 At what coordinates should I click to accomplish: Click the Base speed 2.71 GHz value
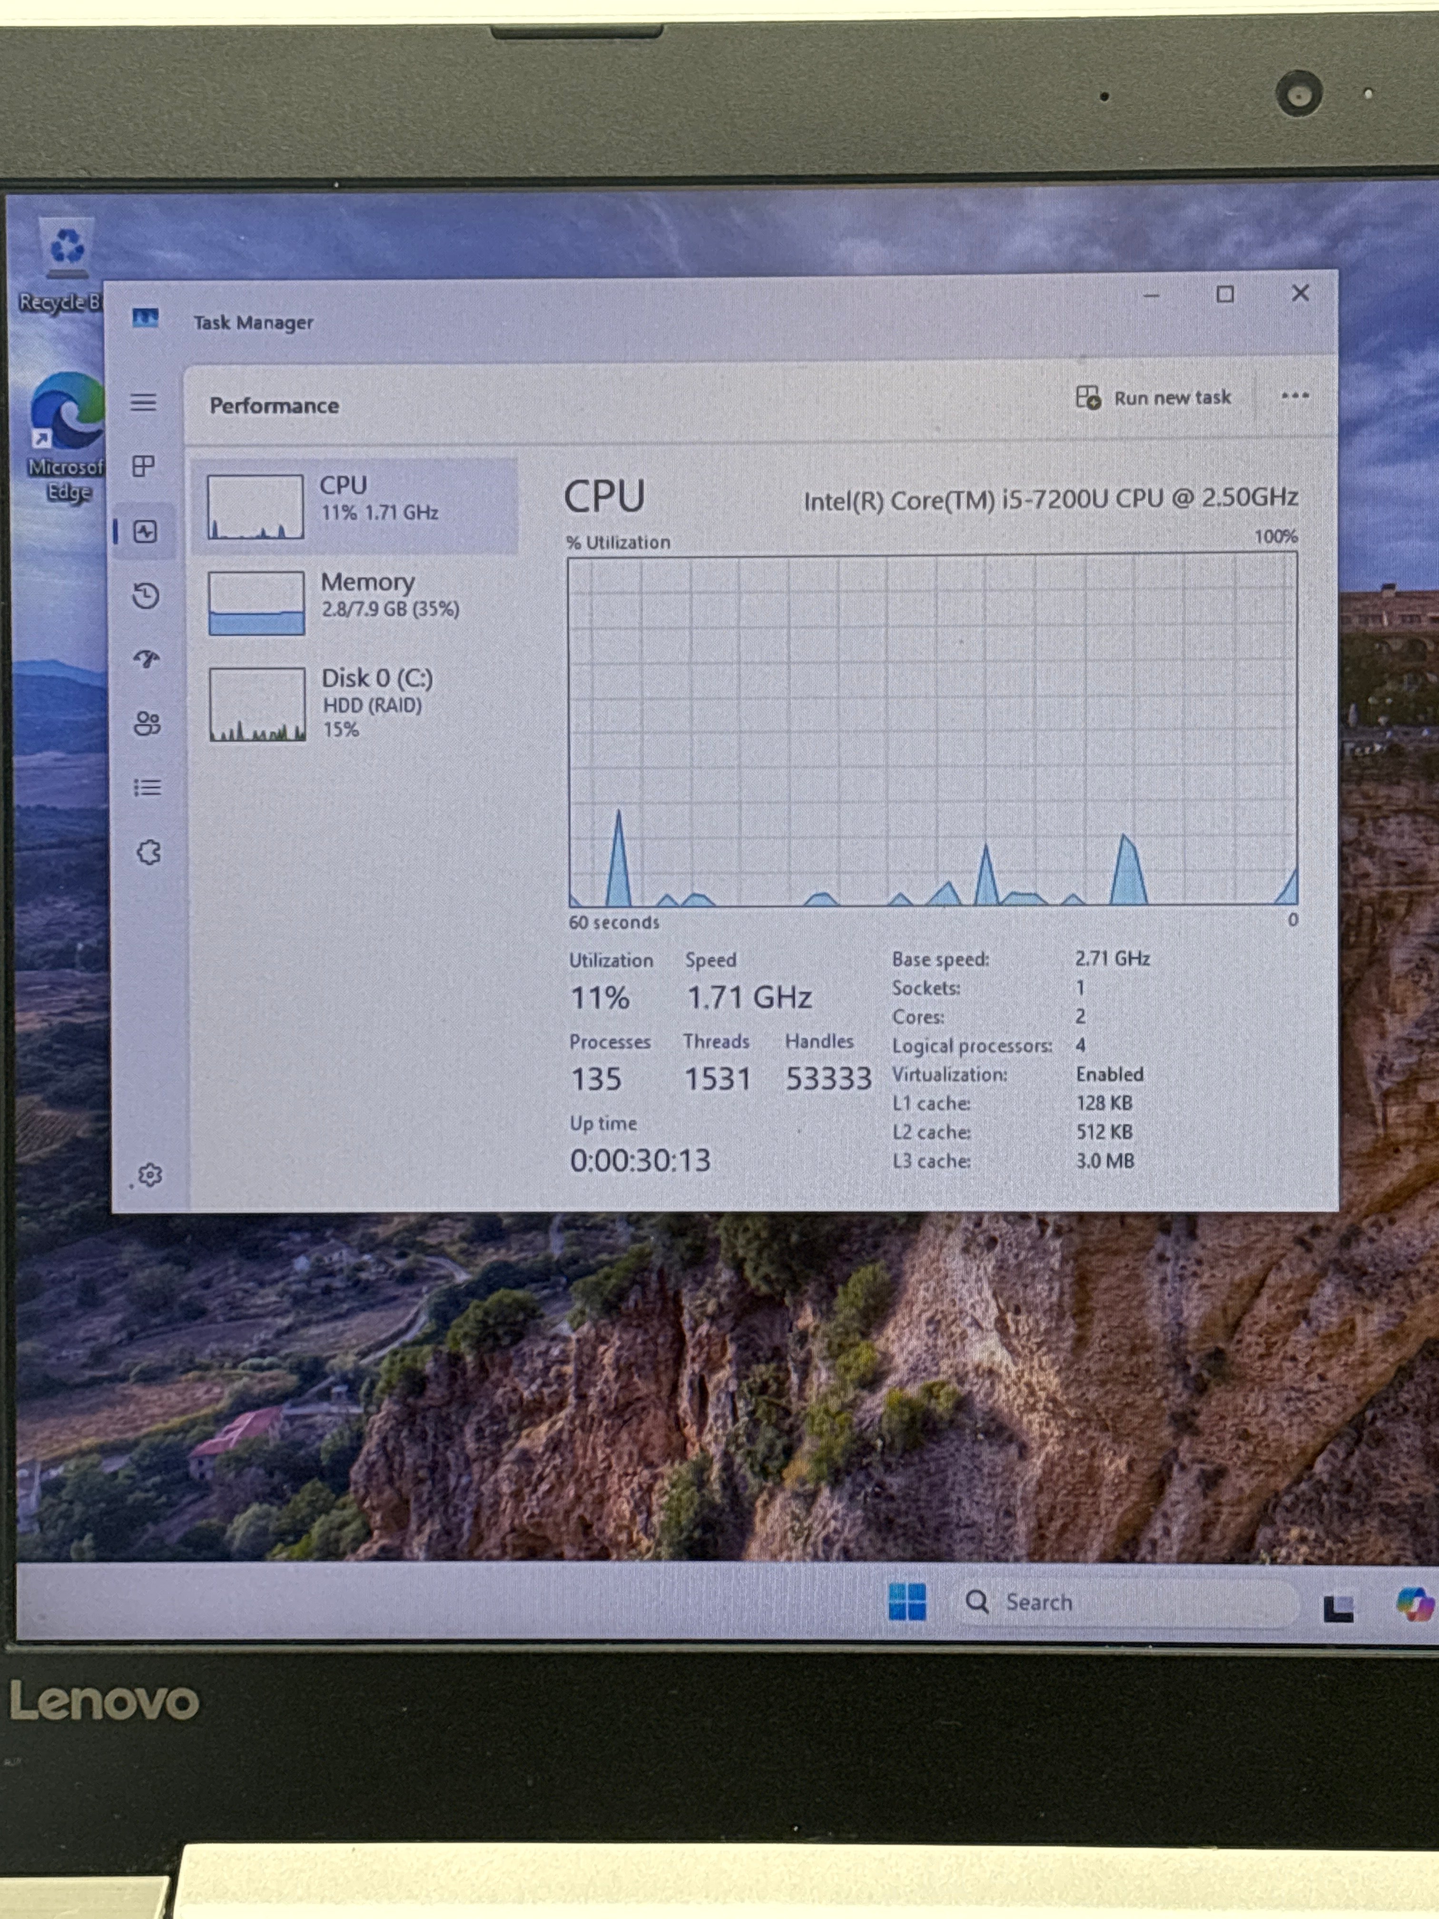[x=1113, y=959]
